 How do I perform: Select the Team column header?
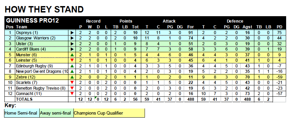point(21,27)
